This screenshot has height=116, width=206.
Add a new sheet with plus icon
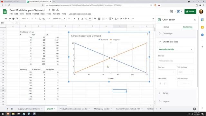(7, 109)
